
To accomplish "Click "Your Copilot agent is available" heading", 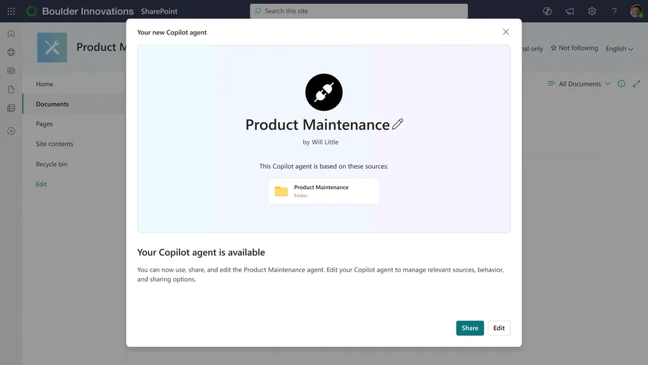I will 201,253.
